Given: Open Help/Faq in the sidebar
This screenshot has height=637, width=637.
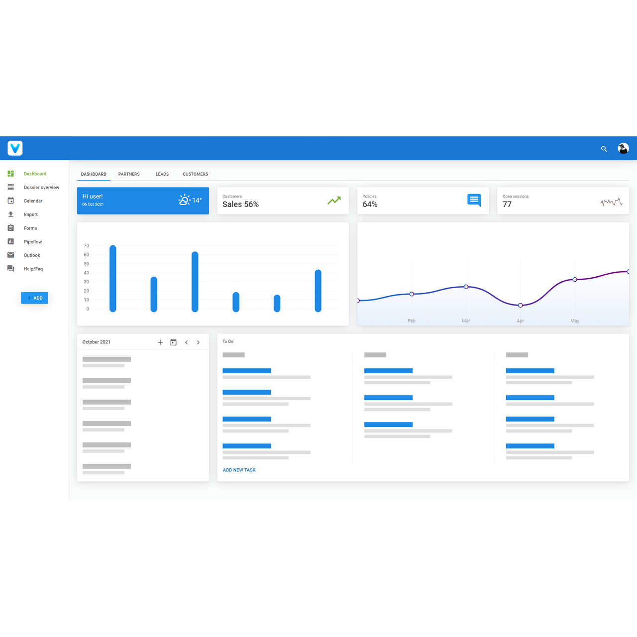Looking at the screenshot, I should 33,269.
